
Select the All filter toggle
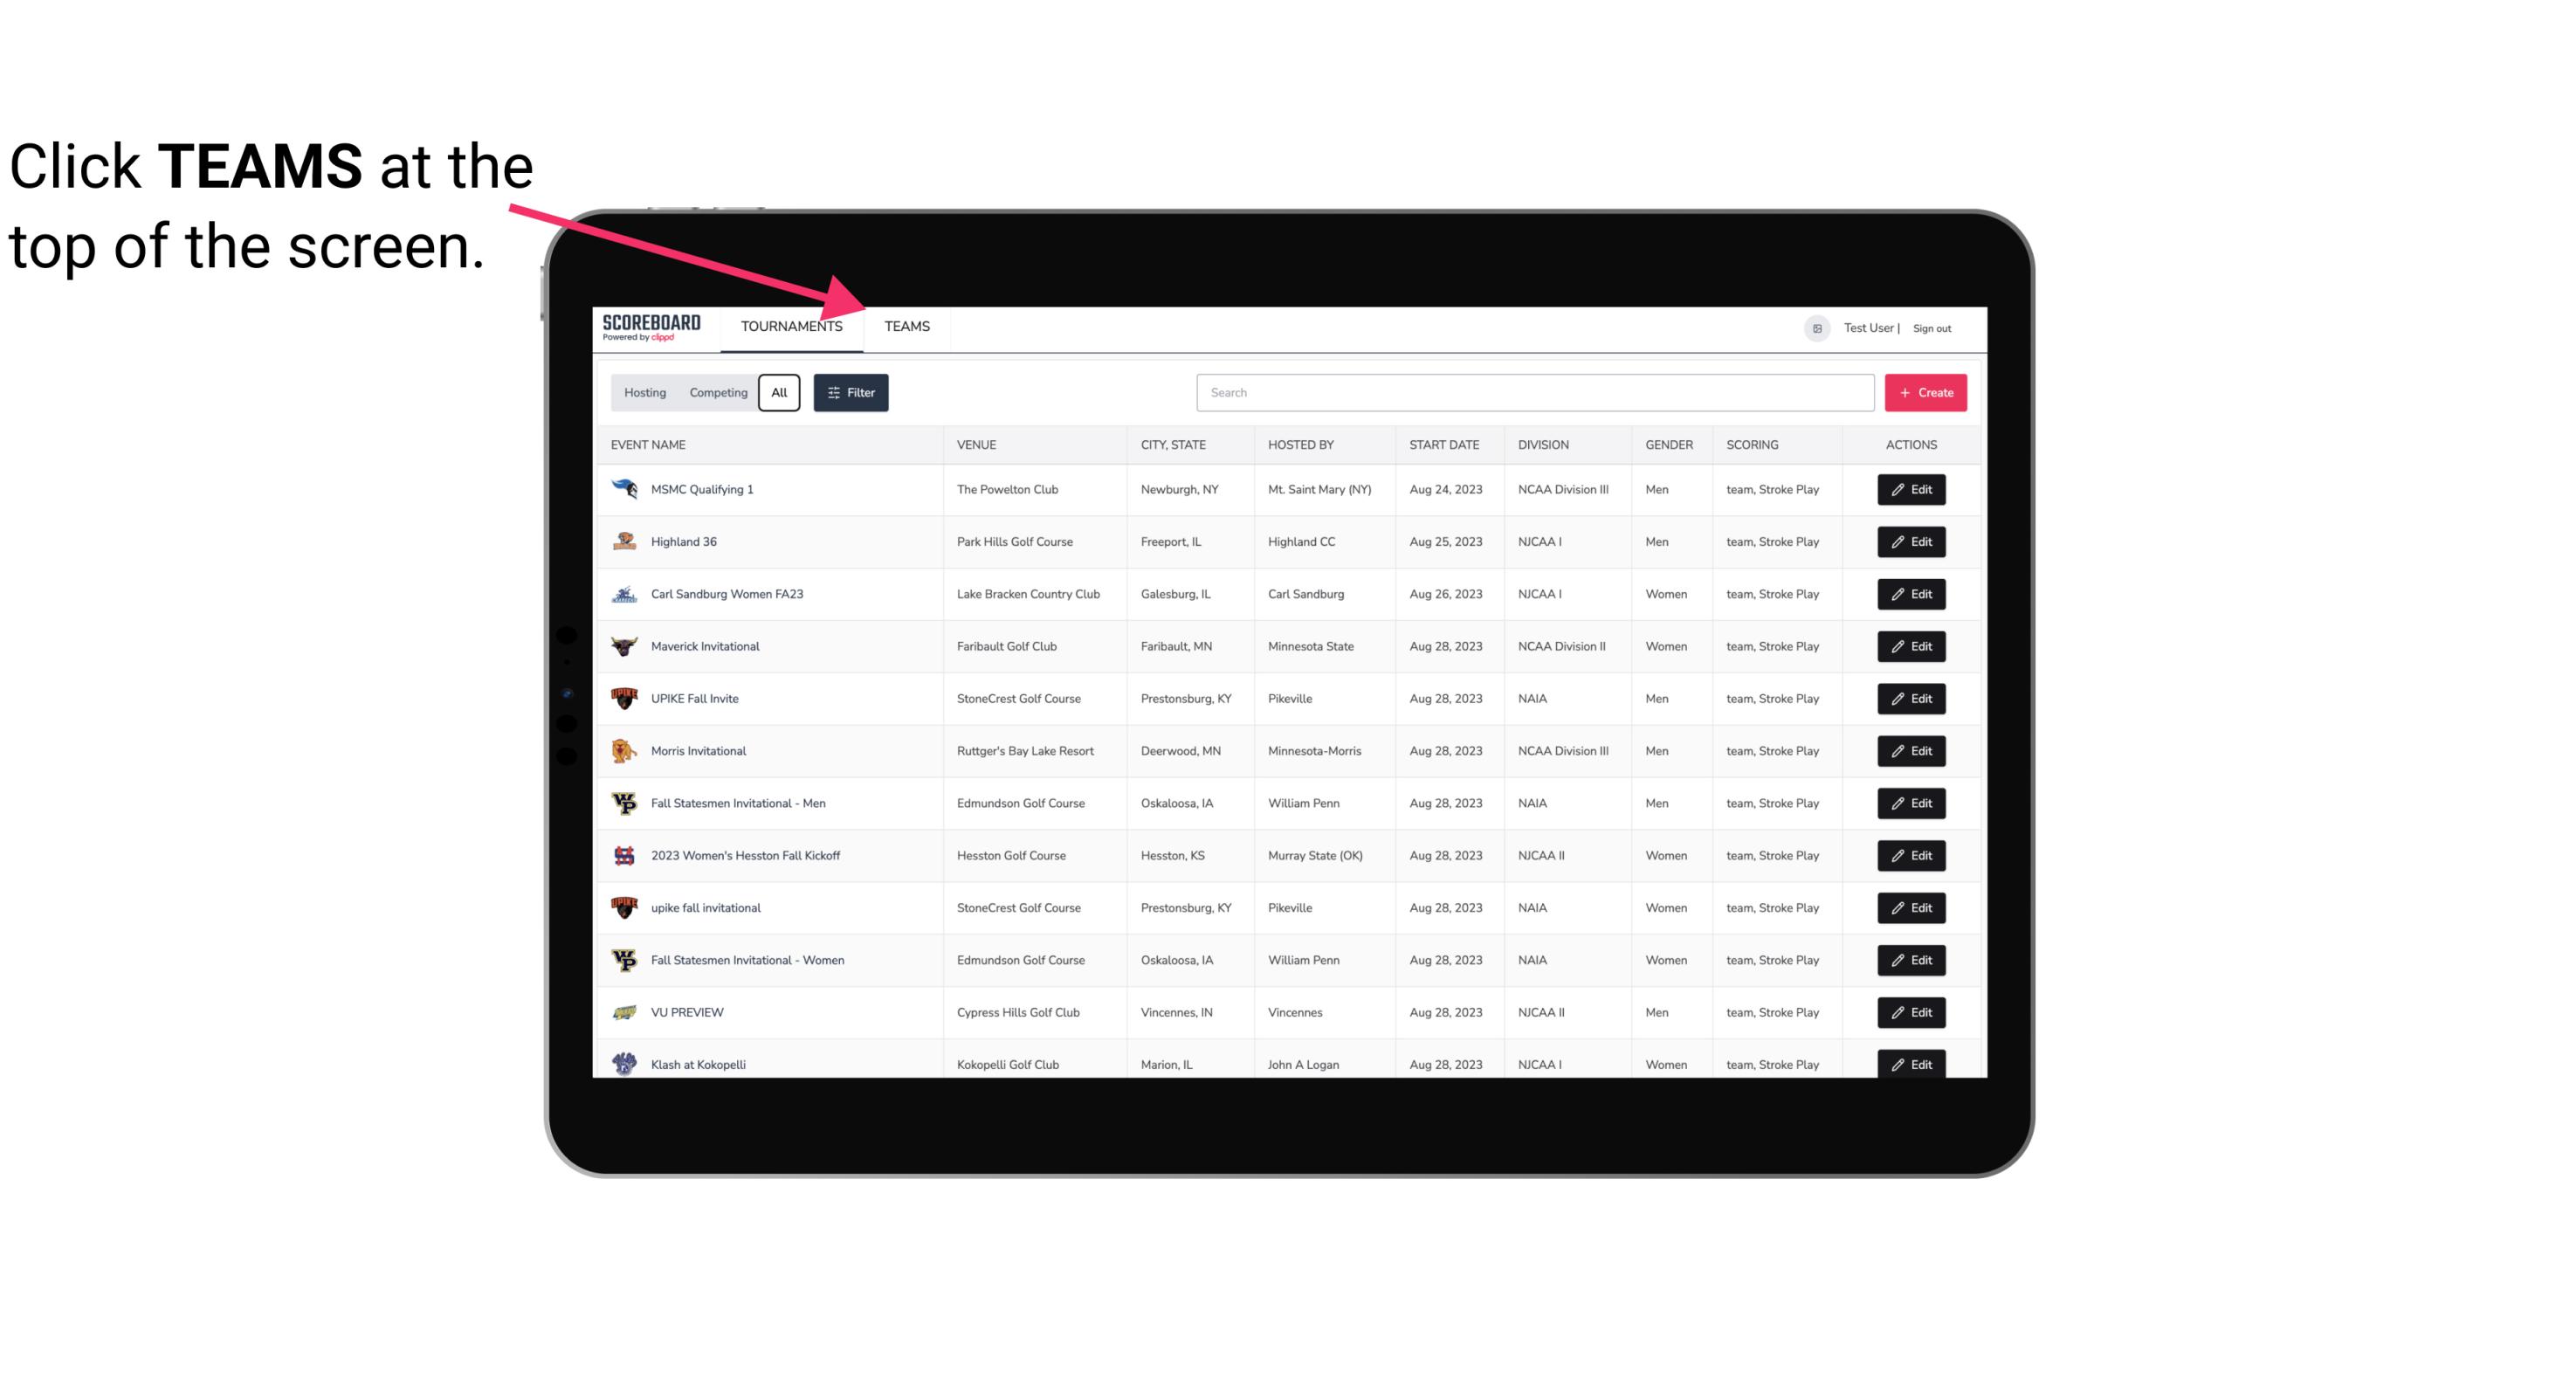pos(780,393)
